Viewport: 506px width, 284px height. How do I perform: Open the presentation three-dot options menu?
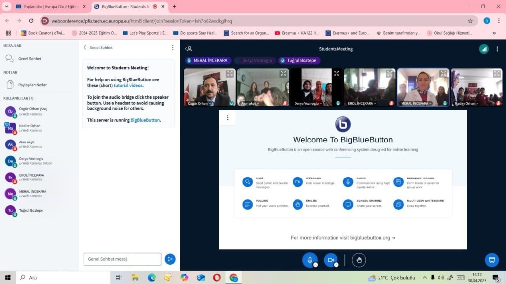[228, 118]
